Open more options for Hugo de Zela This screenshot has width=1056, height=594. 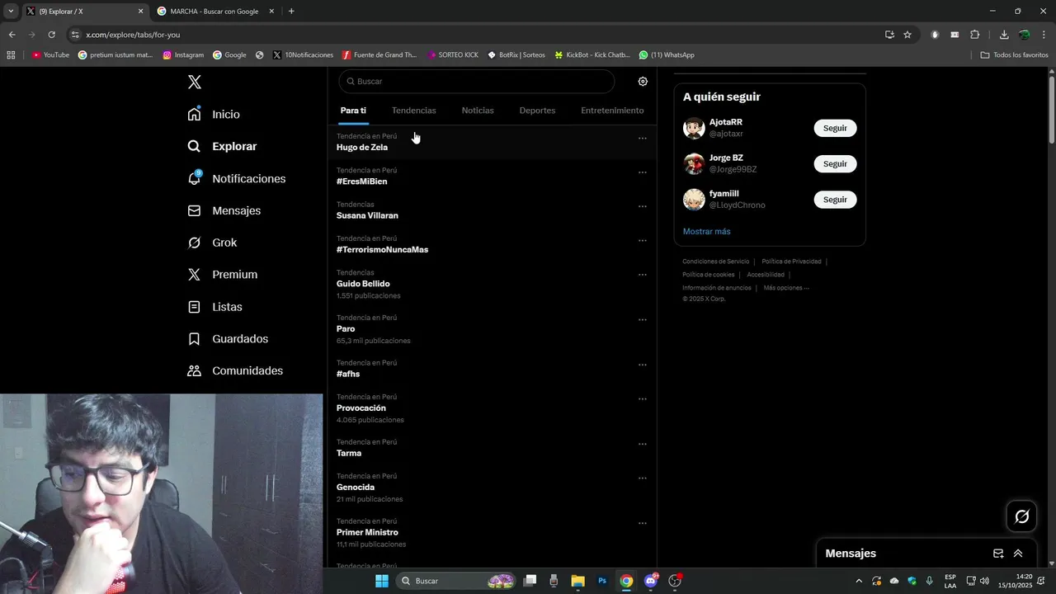[x=642, y=139]
